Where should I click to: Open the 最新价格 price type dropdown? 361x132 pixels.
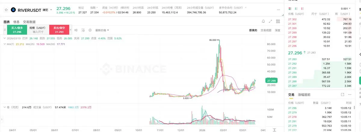tap(102, 30)
